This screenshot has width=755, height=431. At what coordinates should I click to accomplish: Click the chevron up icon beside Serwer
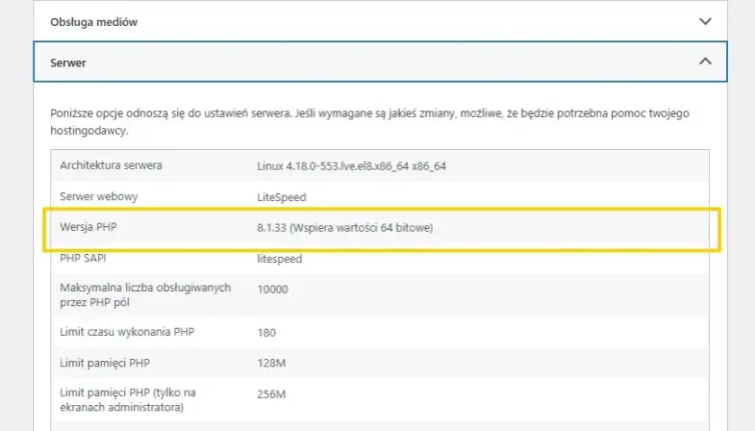[x=705, y=61]
